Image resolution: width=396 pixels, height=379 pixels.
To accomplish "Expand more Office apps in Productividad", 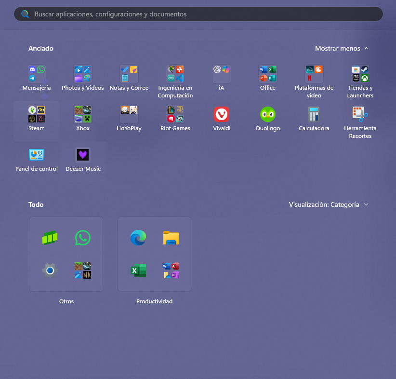I will click(171, 271).
